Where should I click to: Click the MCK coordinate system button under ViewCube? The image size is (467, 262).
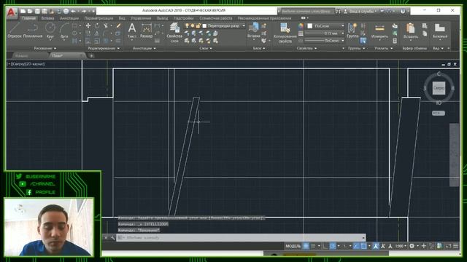tap(438, 114)
